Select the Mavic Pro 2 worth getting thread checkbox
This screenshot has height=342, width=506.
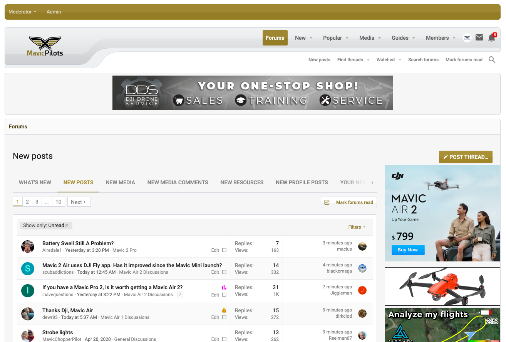pos(224,295)
